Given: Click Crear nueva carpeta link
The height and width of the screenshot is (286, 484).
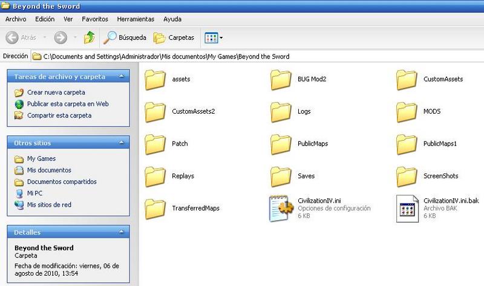Looking at the screenshot, I should coord(56,93).
